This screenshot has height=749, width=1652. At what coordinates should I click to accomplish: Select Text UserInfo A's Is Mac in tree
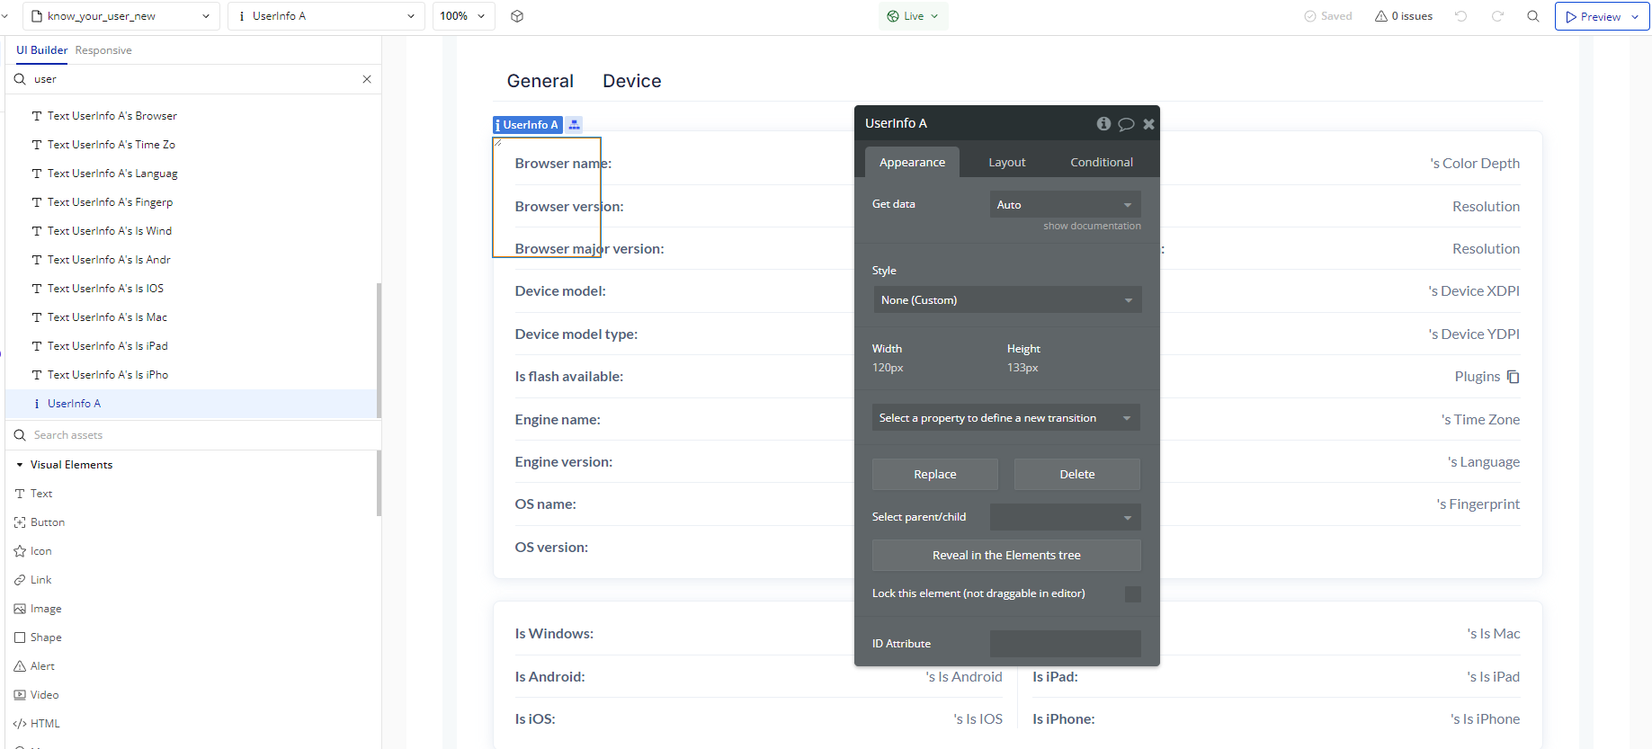[x=107, y=317]
